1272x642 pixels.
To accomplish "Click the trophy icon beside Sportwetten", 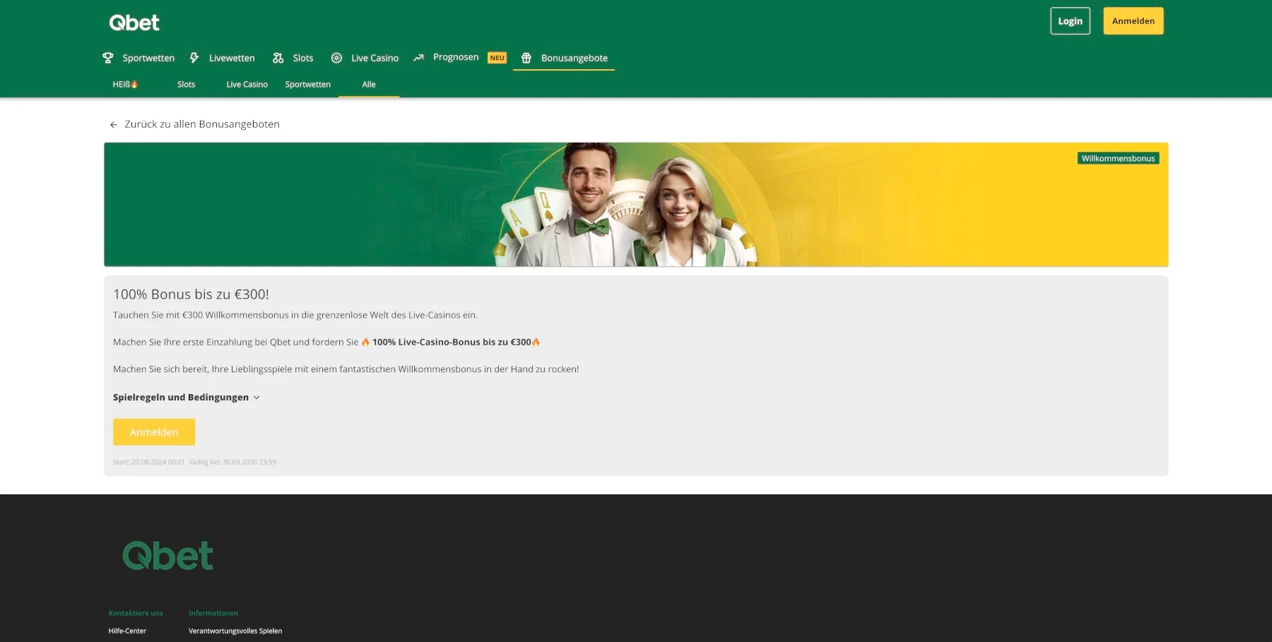I will [108, 58].
